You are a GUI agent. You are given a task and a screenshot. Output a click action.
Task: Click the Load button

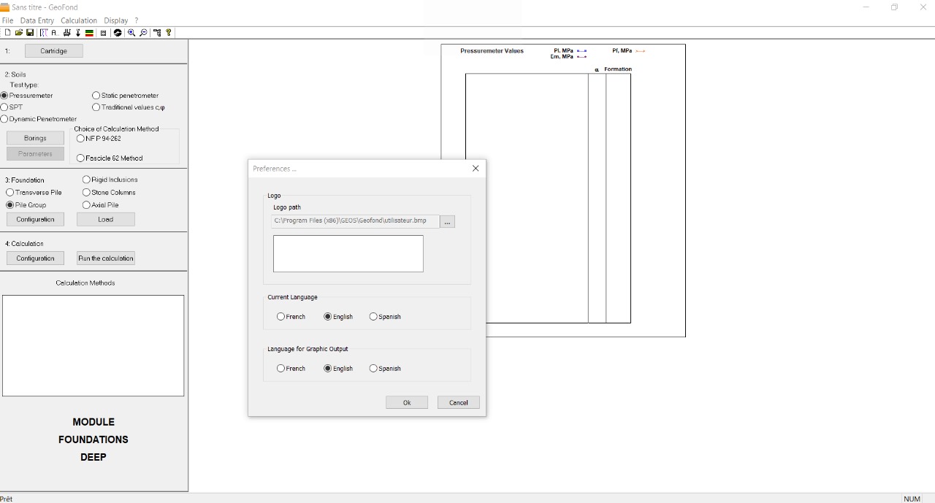(106, 219)
